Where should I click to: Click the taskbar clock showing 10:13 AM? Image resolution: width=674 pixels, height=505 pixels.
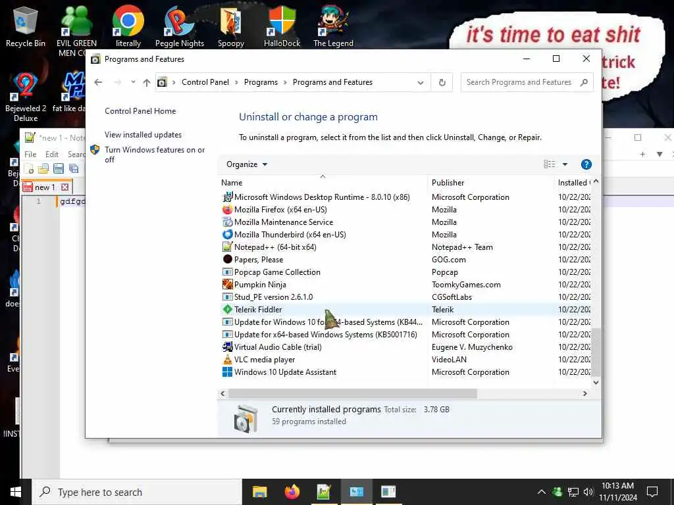coord(618,492)
